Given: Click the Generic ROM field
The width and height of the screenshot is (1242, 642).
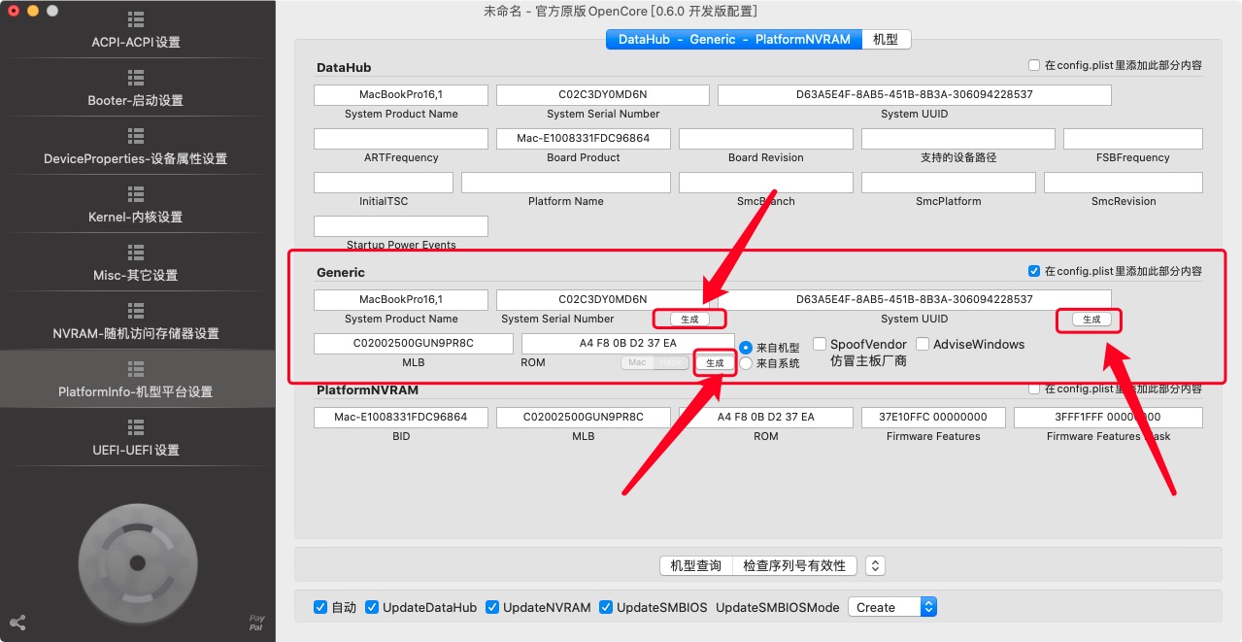Looking at the screenshot, I should click(x=628, y=344).
